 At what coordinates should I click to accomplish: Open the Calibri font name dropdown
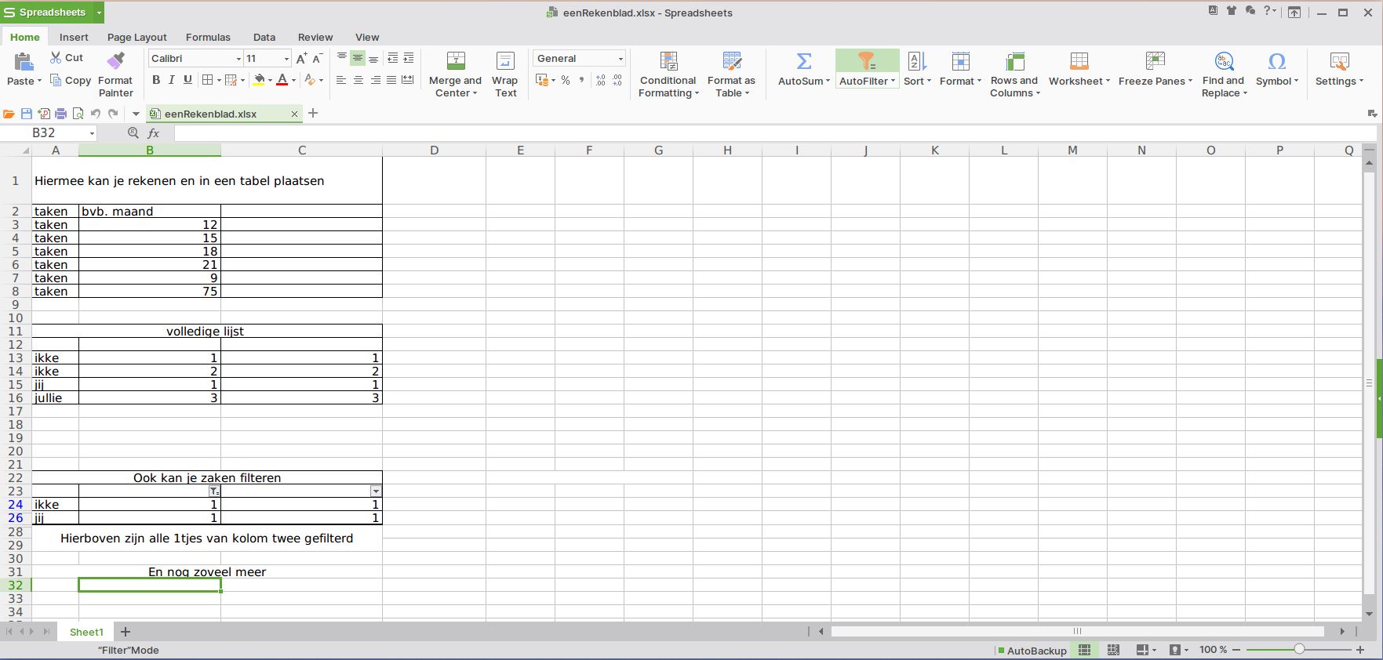[x=238, y=59]
